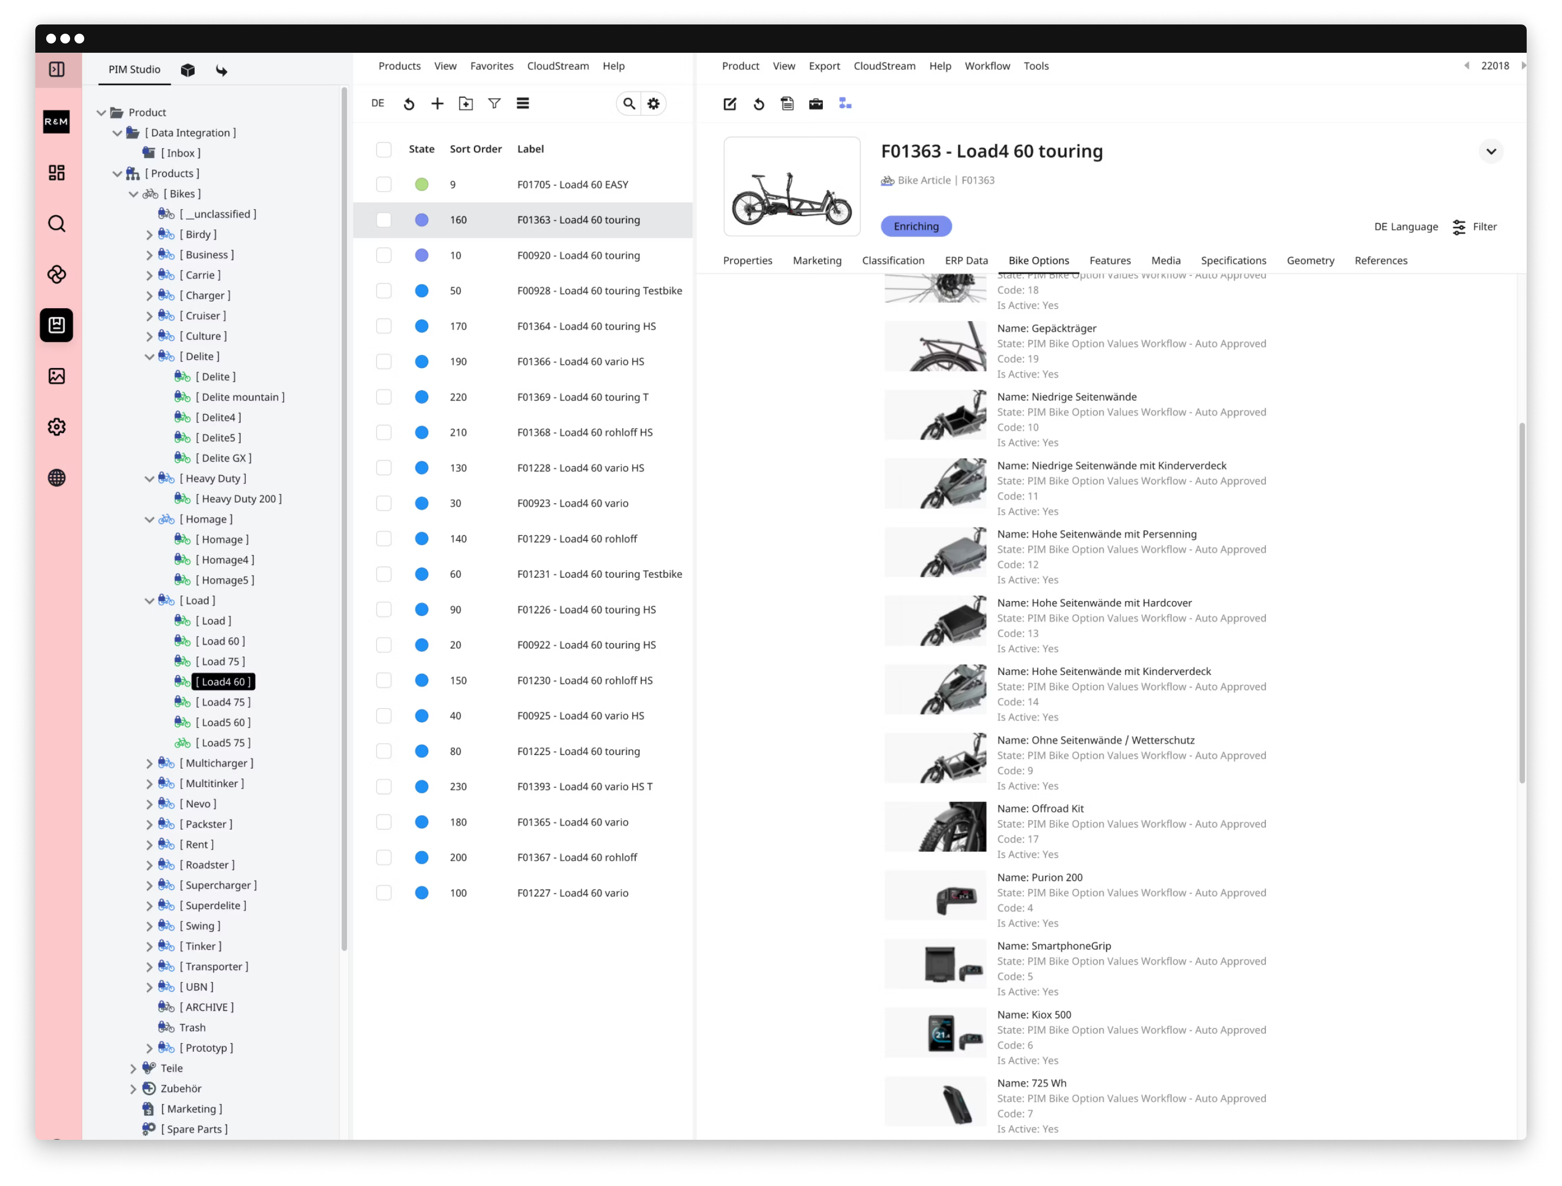Collapse the Delite folder in tree
This screenshot has height=1186, width=1562.
pos(149,357)
